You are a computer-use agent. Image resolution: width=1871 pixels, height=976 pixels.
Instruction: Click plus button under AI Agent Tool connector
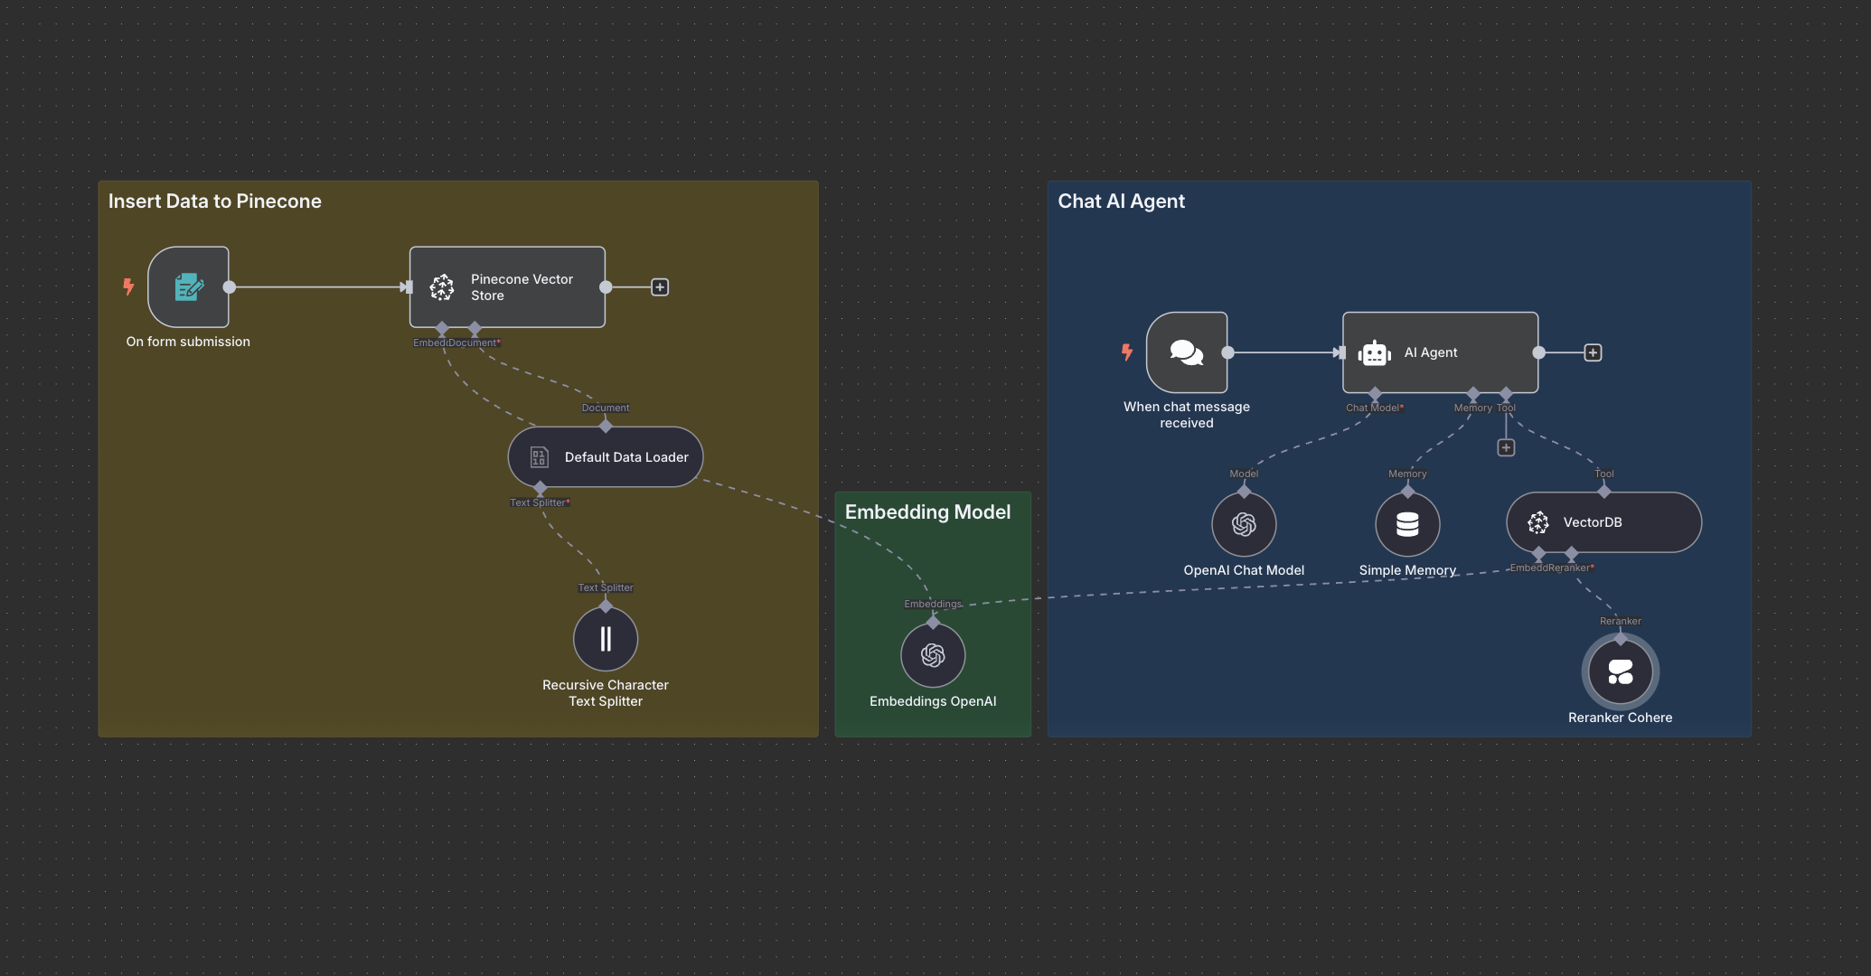(x=1506, y=447)
